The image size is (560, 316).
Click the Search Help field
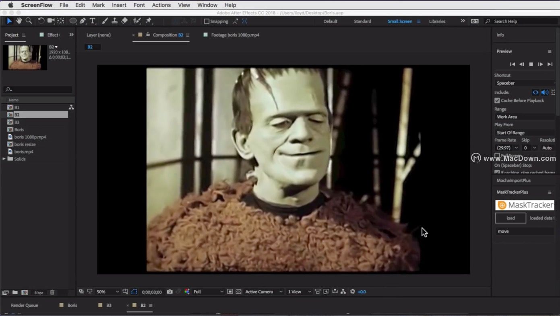coord(521,21)
